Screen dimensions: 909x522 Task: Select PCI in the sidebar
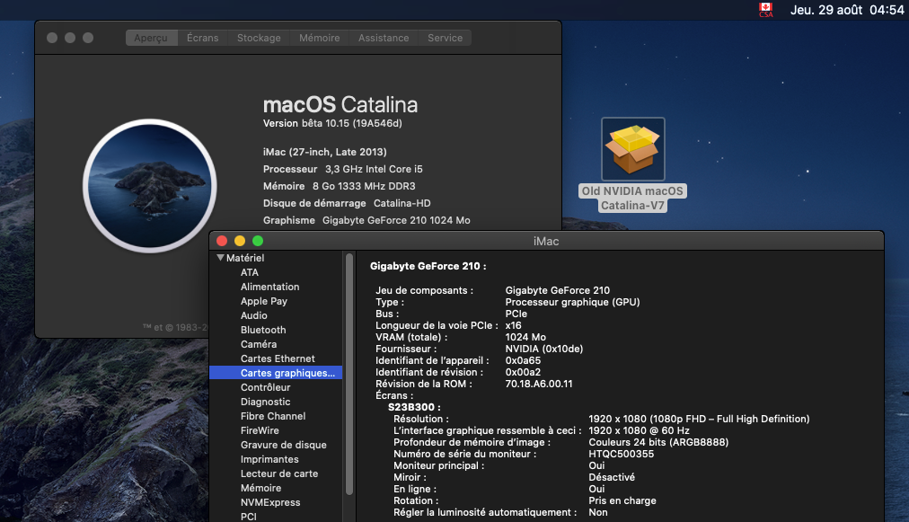click(x=248, y=517)
